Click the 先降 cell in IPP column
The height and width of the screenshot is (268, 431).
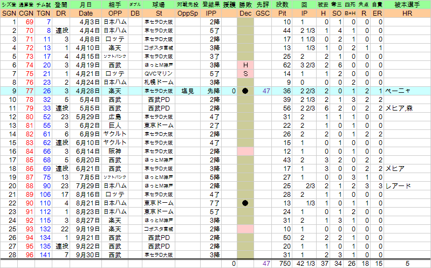pos(211,91)
